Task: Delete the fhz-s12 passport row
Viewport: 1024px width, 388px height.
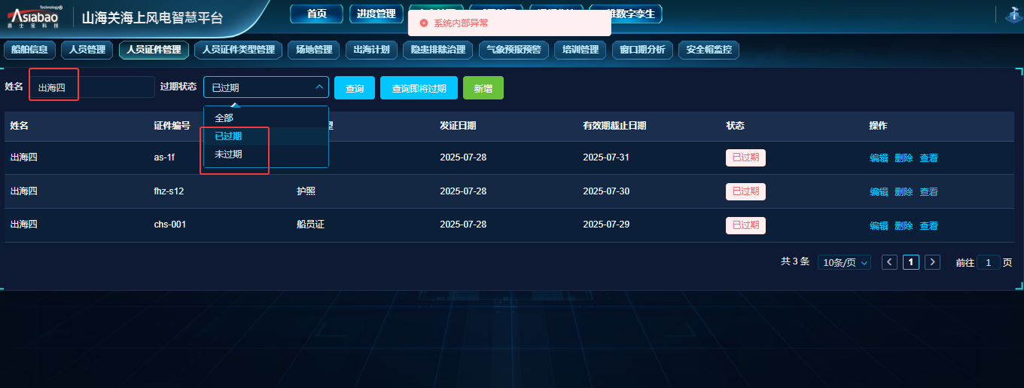Action: (x=904, y=192)
